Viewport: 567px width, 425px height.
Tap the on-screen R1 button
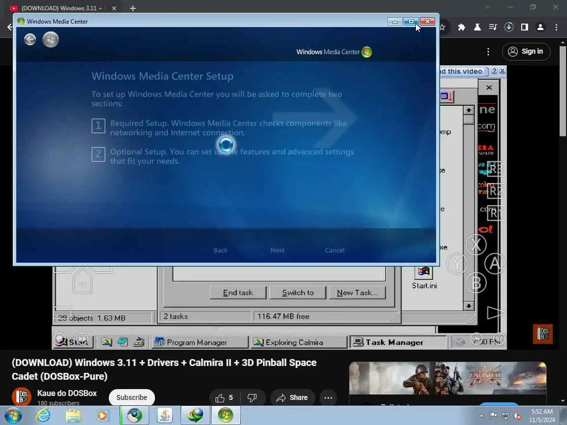[x=496, y=213]
